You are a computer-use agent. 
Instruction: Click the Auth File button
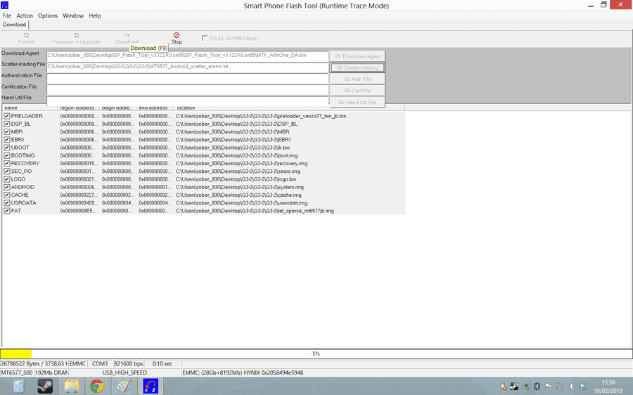tap(357, 79)
